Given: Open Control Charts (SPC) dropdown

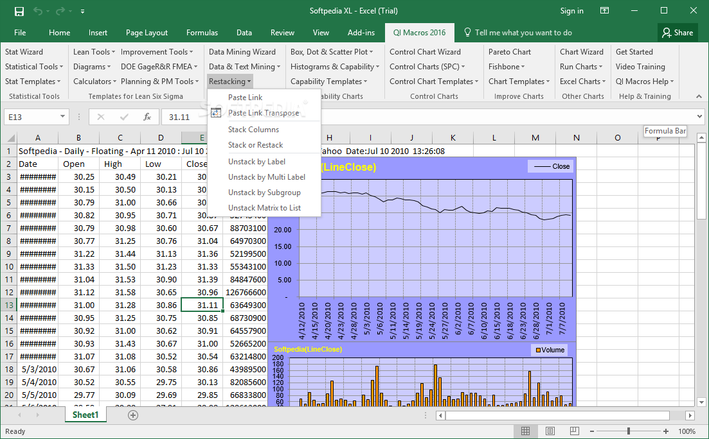Looking at the screenshot, I should coord(427,66).
